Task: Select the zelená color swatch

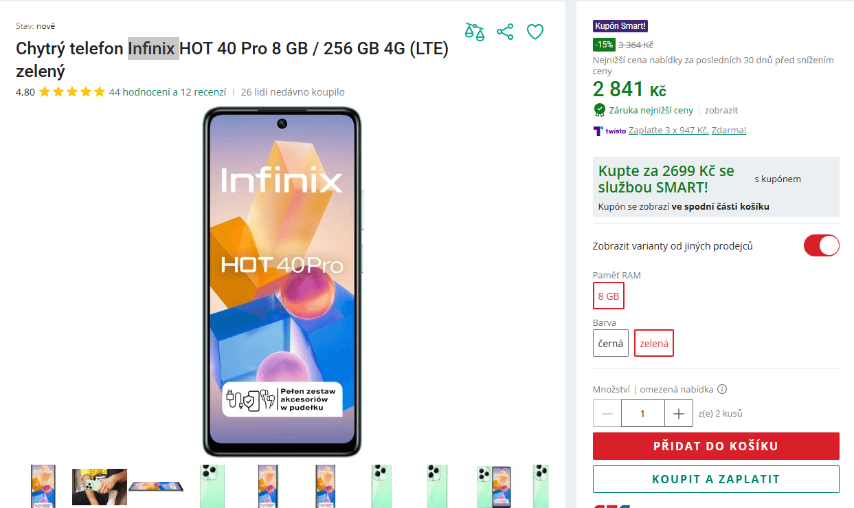Action: 653,342
